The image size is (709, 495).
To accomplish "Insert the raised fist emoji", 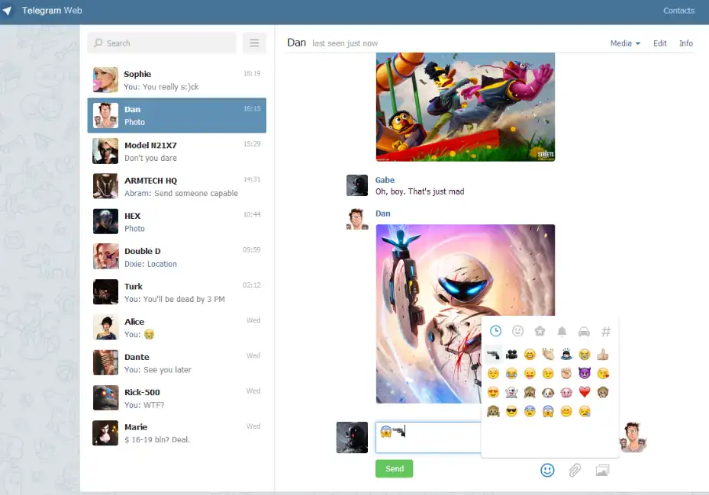I will point(566,374).
